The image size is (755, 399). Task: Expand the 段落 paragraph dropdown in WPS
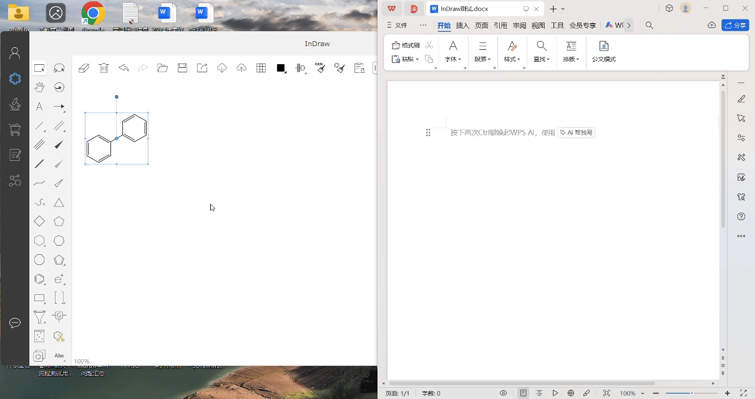(482, 59)
